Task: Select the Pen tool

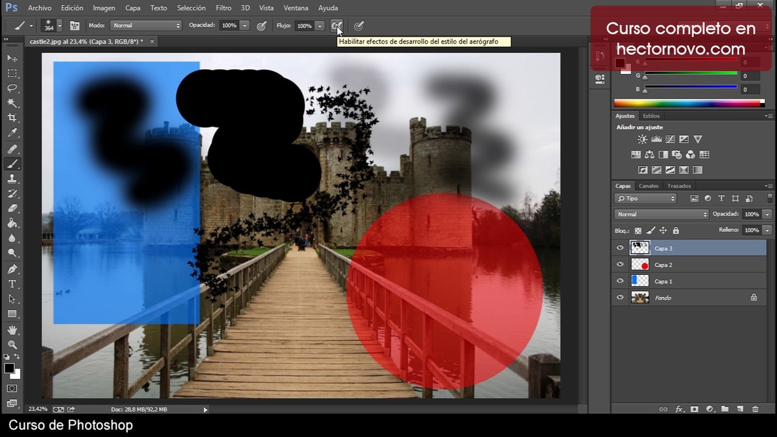Action: point(12,269)
